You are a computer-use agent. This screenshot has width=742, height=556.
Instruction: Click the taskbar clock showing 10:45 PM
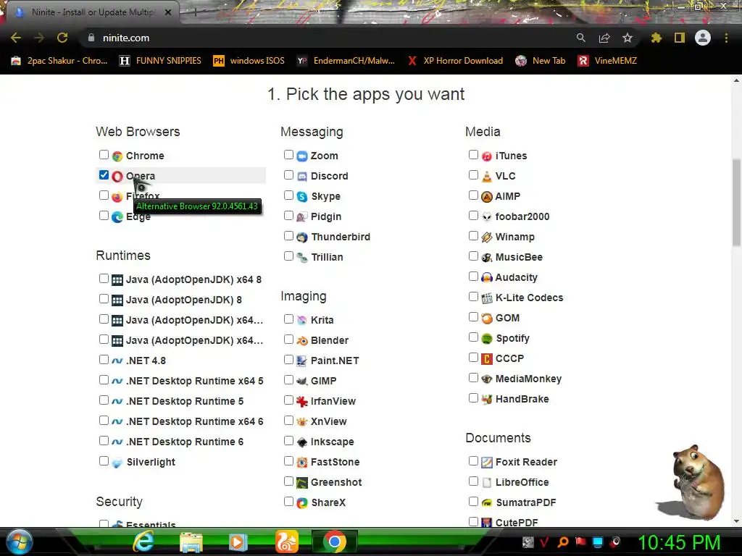(678, 542)
